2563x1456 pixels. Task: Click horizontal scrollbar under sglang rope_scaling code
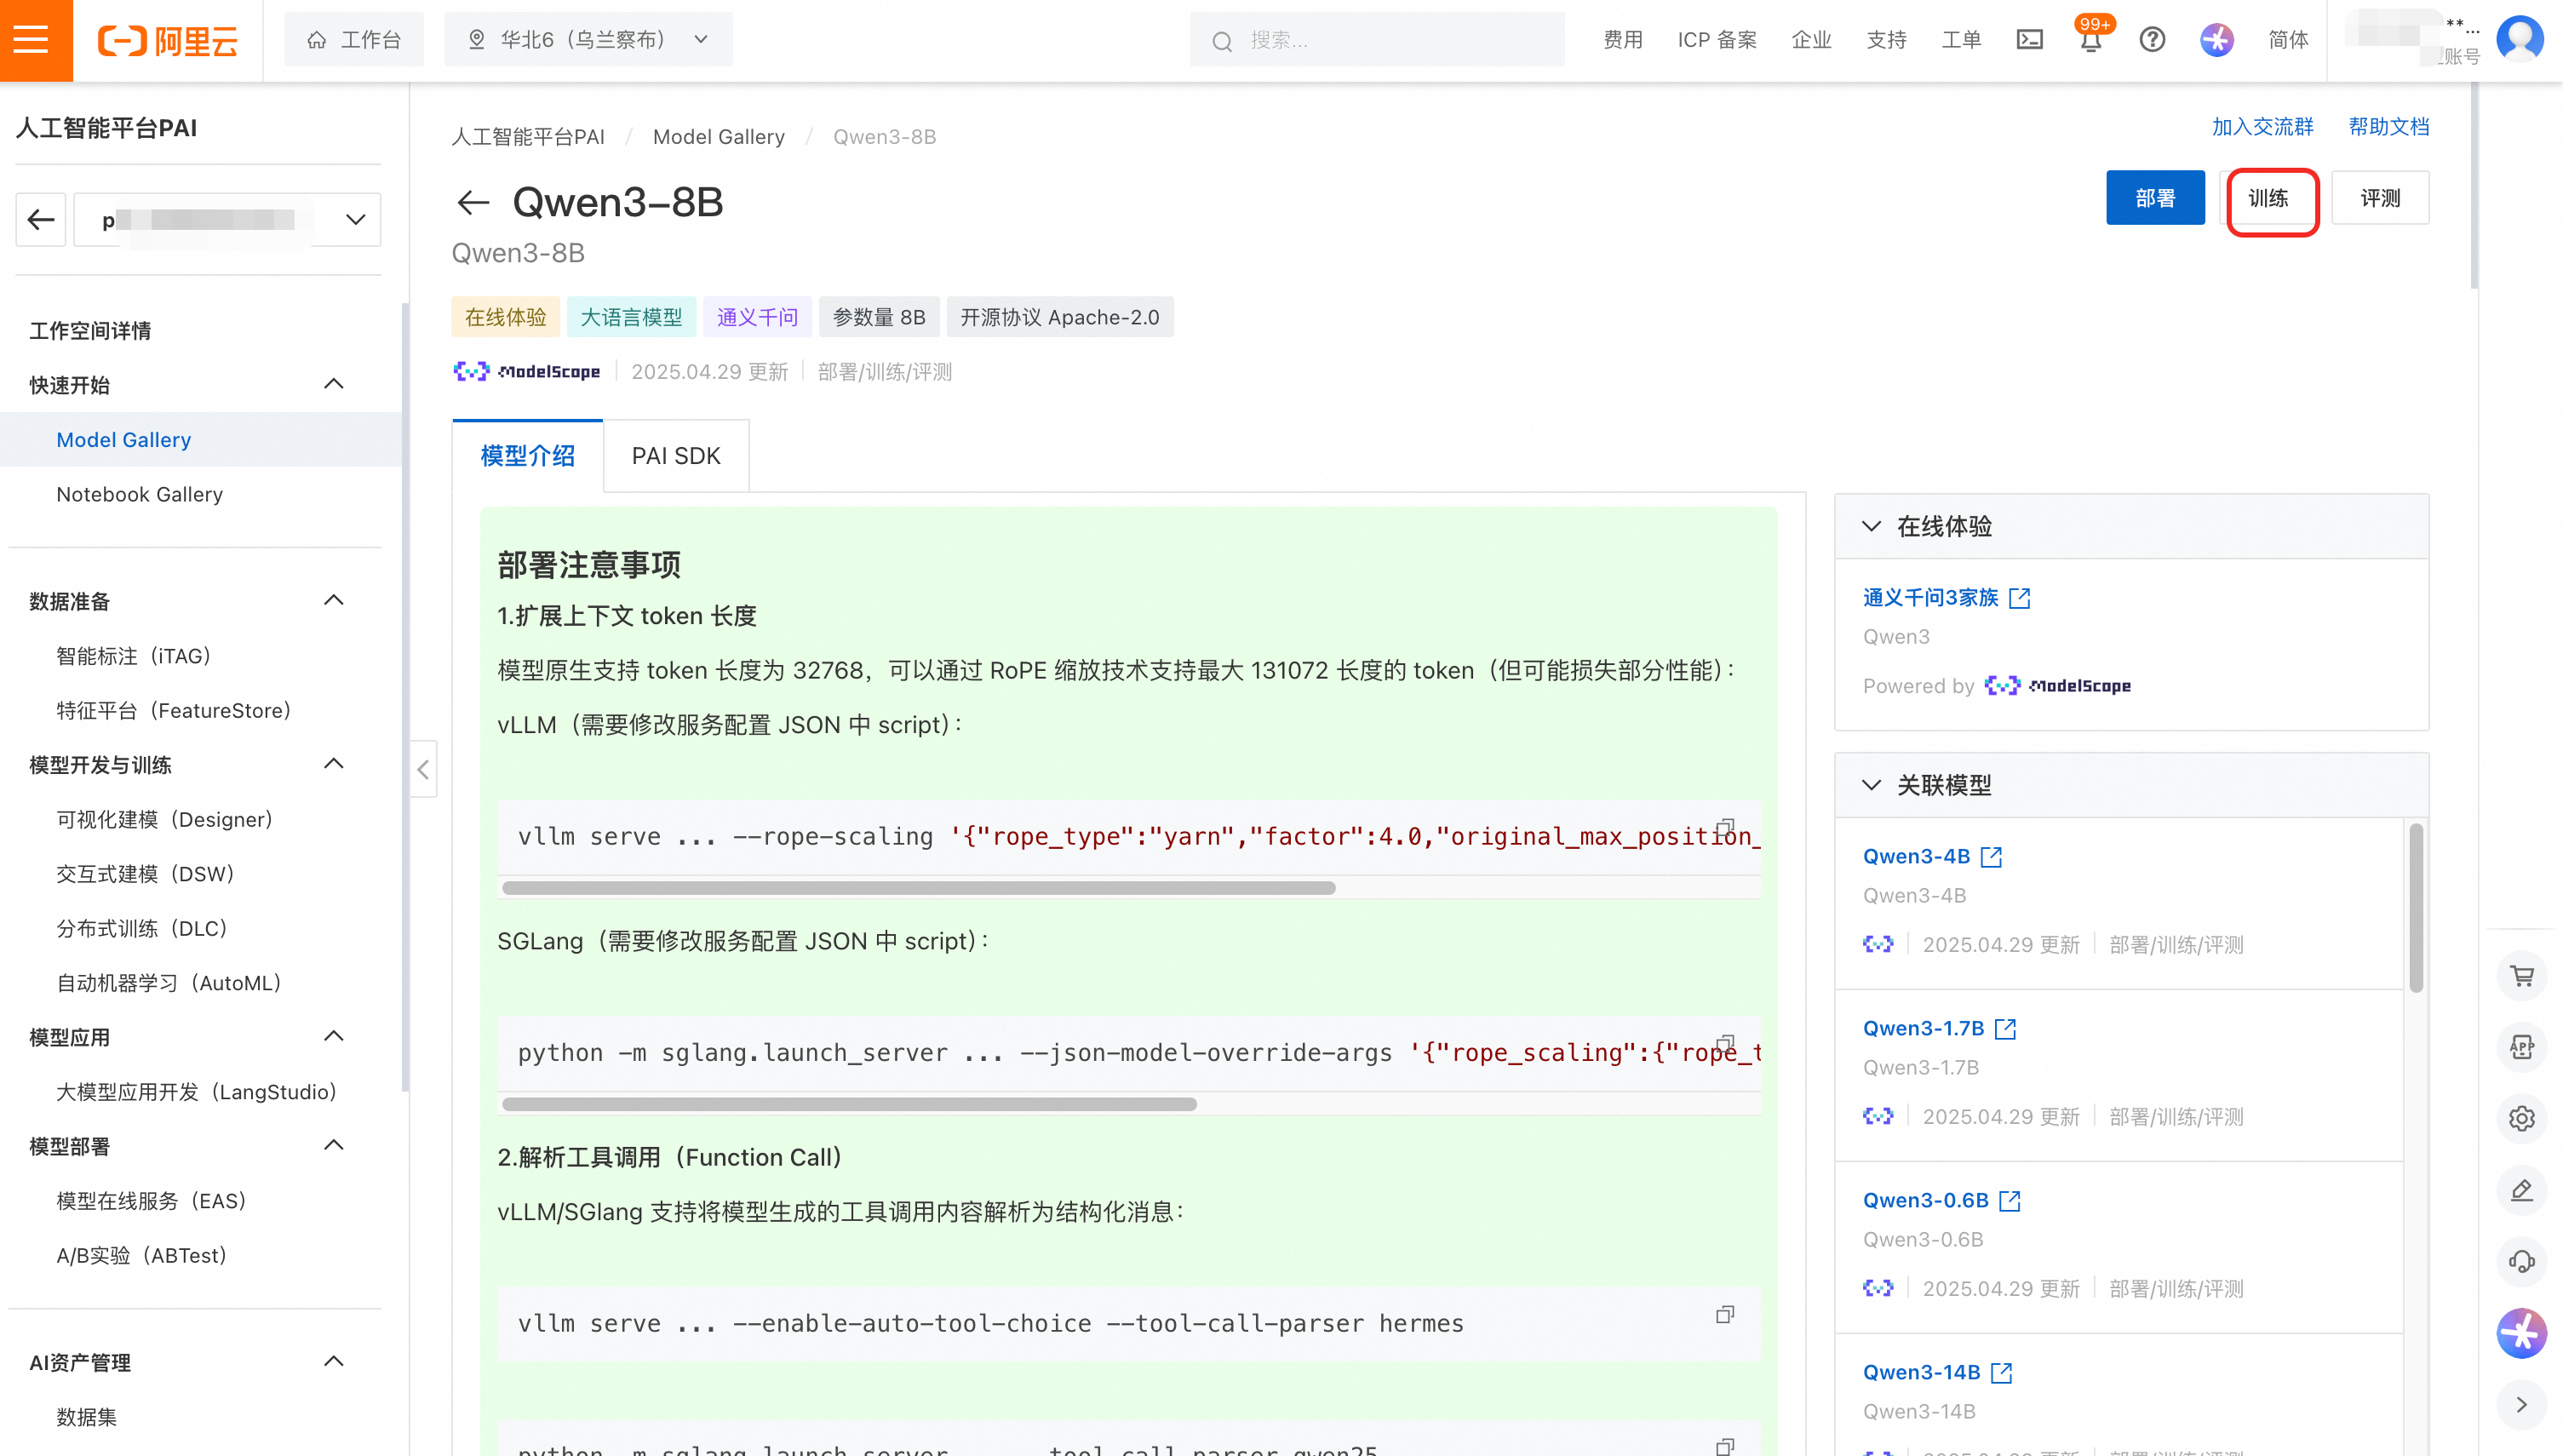(849, 1105)
